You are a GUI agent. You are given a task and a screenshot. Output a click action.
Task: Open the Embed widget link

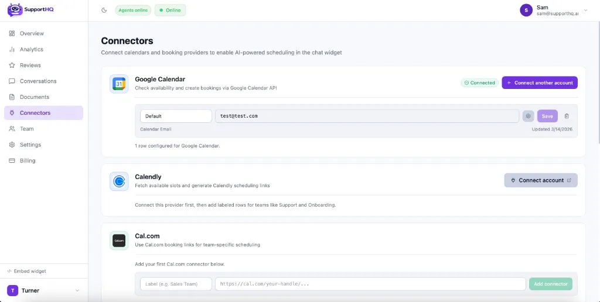[x=27, y=271]
